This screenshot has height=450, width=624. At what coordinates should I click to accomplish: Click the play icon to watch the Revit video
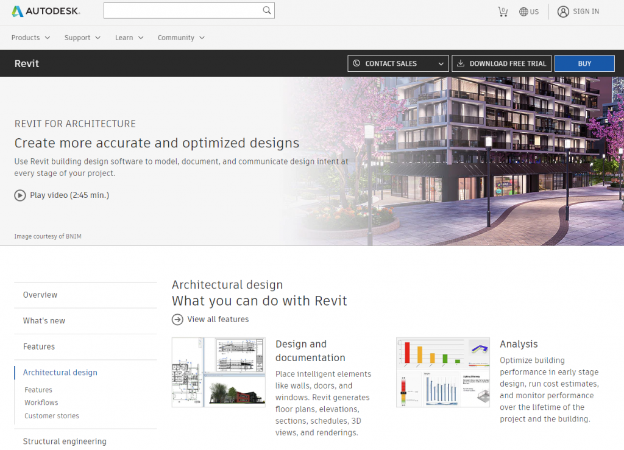click(19, 195)
